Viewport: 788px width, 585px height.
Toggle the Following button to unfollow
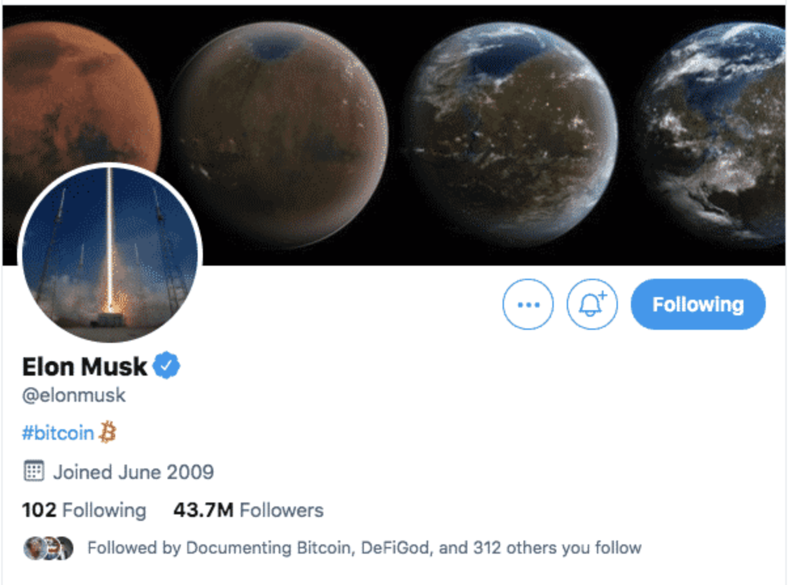click(698, 304)
